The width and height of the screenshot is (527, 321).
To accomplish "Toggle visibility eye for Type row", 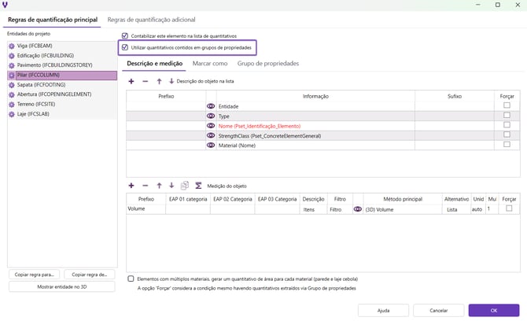I will point(211,116).
